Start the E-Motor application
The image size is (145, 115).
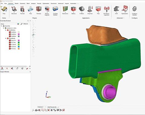82,10
